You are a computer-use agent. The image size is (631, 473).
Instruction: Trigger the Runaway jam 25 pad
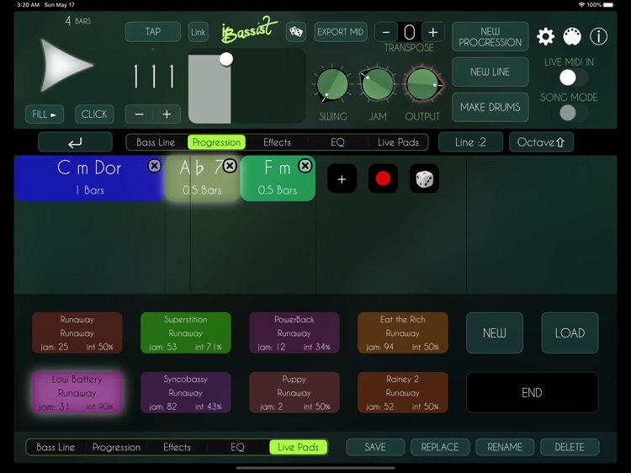pos(77,333)
